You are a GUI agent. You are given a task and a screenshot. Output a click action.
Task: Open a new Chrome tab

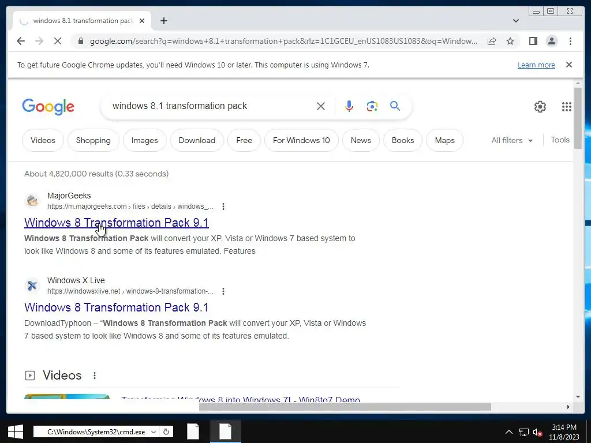[163, 21]
